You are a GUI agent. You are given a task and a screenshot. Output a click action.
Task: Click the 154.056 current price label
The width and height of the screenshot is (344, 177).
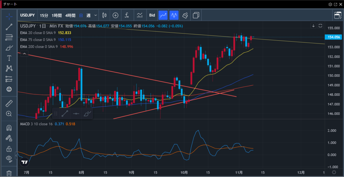333,37
